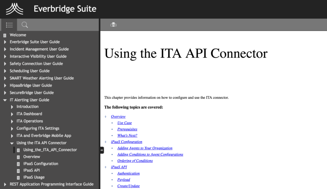Select SecureBridge User Guide entry
The image size is (327, 189).
pyautogui.click(x=32, y=92)
